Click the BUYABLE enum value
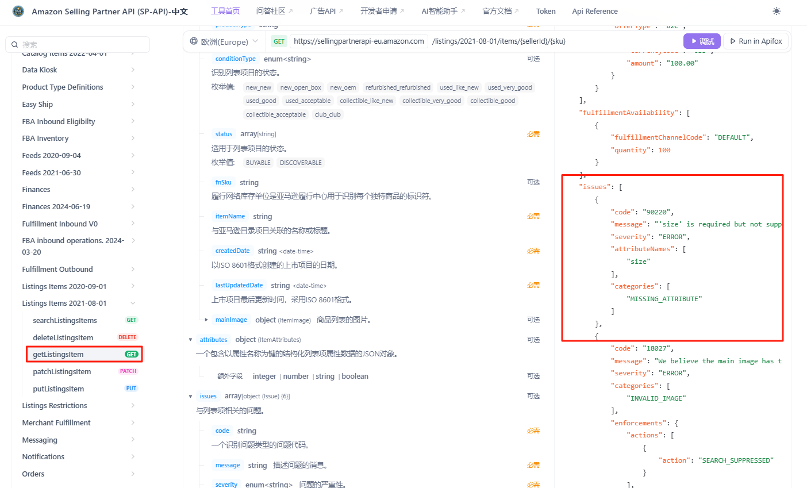The image size is (807, 488). coord(258,163)
